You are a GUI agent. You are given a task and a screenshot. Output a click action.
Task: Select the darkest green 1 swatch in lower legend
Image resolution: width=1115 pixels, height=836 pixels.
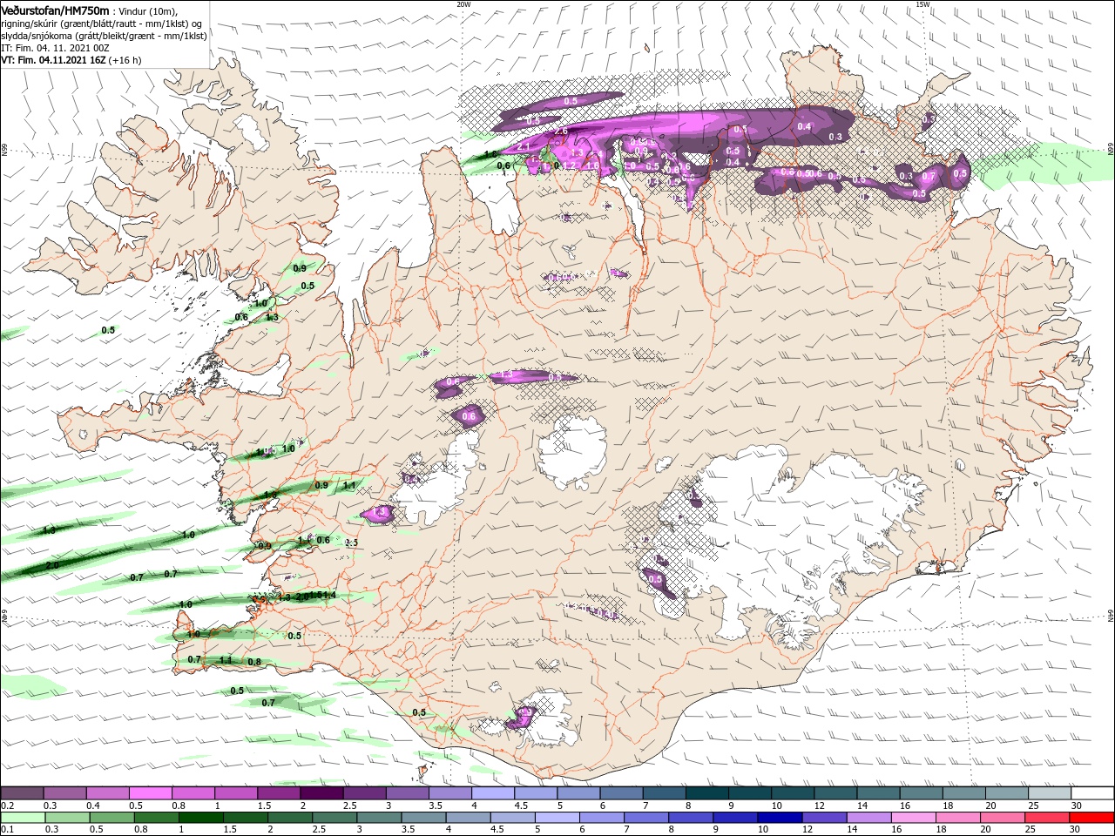pos(200,818)
